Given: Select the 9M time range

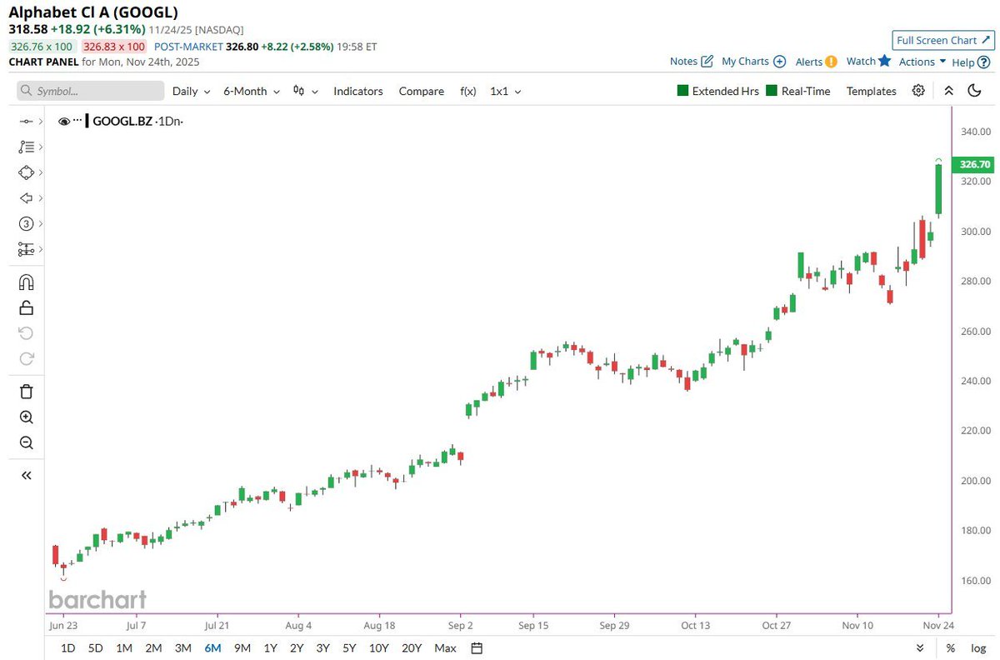Looking at the screenshot, I should [242, 647].
